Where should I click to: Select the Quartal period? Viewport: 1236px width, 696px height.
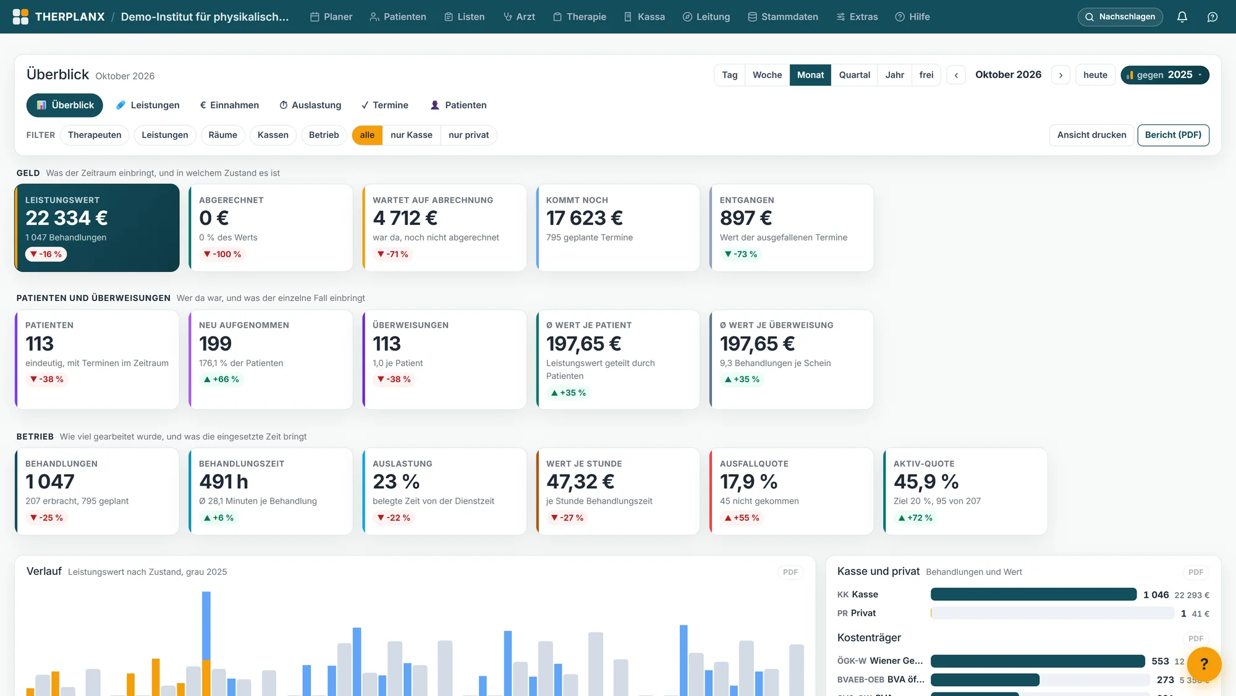[854, 75]
